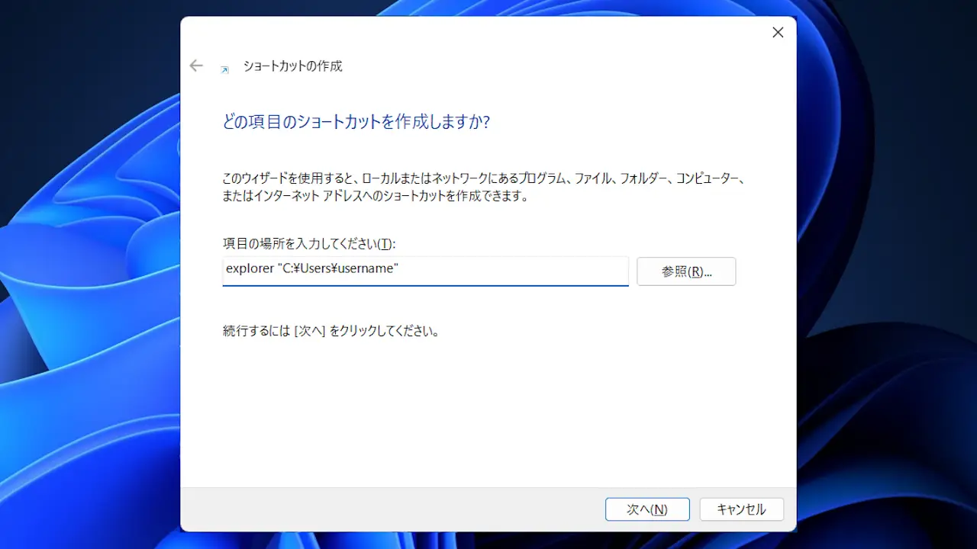Click the empty space after the path text

coord(519,269)
